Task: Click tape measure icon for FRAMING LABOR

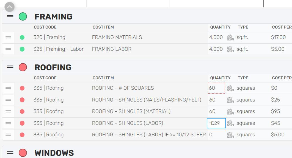Action: tap(230, 49)
